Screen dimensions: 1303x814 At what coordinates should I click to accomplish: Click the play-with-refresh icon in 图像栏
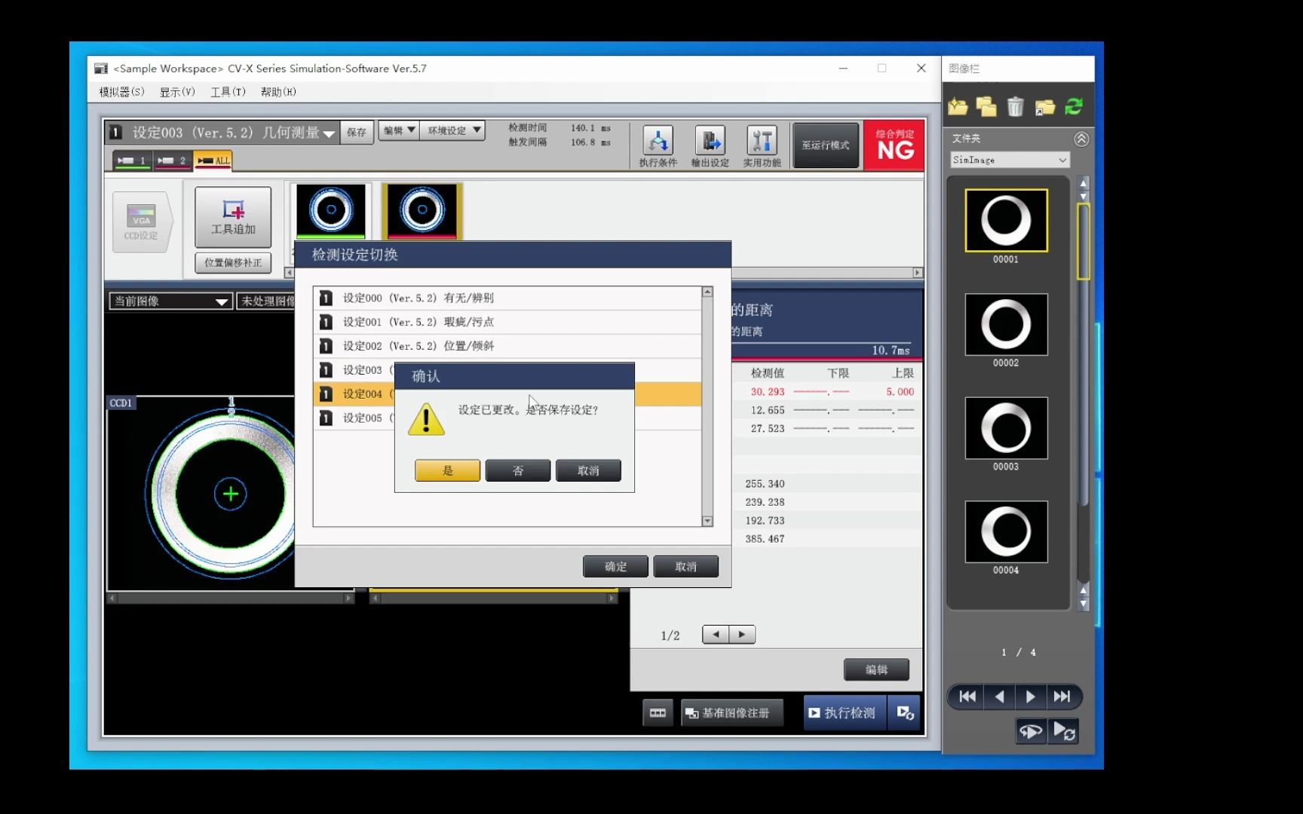point(1064,730)
